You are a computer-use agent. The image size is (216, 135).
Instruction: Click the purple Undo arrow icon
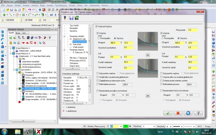30,10
